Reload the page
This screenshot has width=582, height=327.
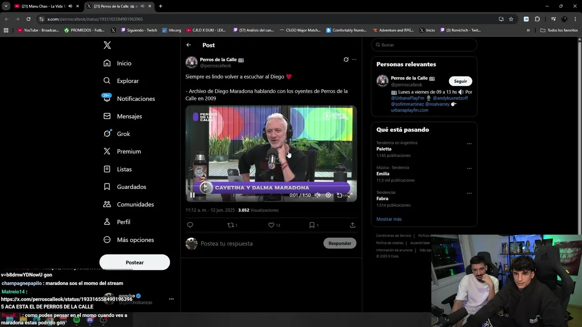[28, 19]
